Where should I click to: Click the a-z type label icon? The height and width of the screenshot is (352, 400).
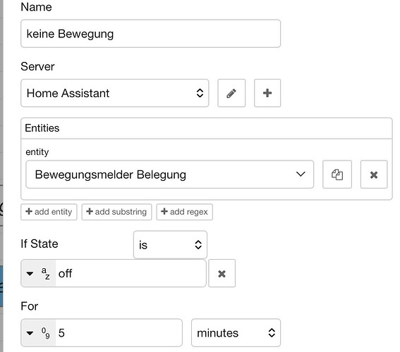46,274
